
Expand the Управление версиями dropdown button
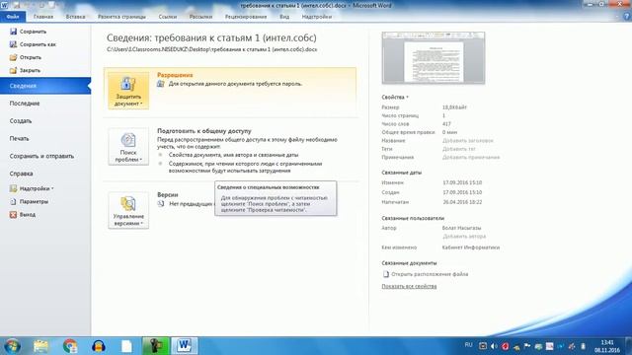coord(128,210)
